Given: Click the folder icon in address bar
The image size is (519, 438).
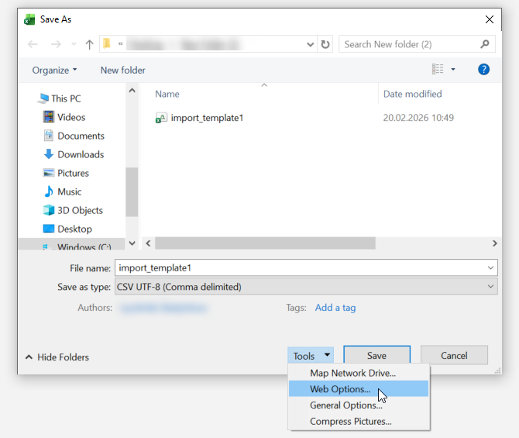Looking at the screenshot, I should tap(107, 43).
